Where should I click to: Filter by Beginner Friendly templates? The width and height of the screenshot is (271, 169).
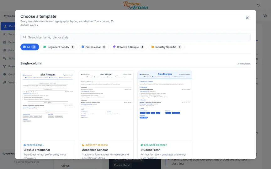click(x=59, y=47)
